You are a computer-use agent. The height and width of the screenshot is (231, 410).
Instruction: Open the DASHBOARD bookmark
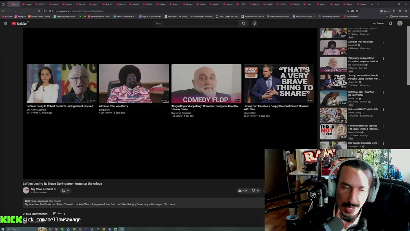point(351,16)
